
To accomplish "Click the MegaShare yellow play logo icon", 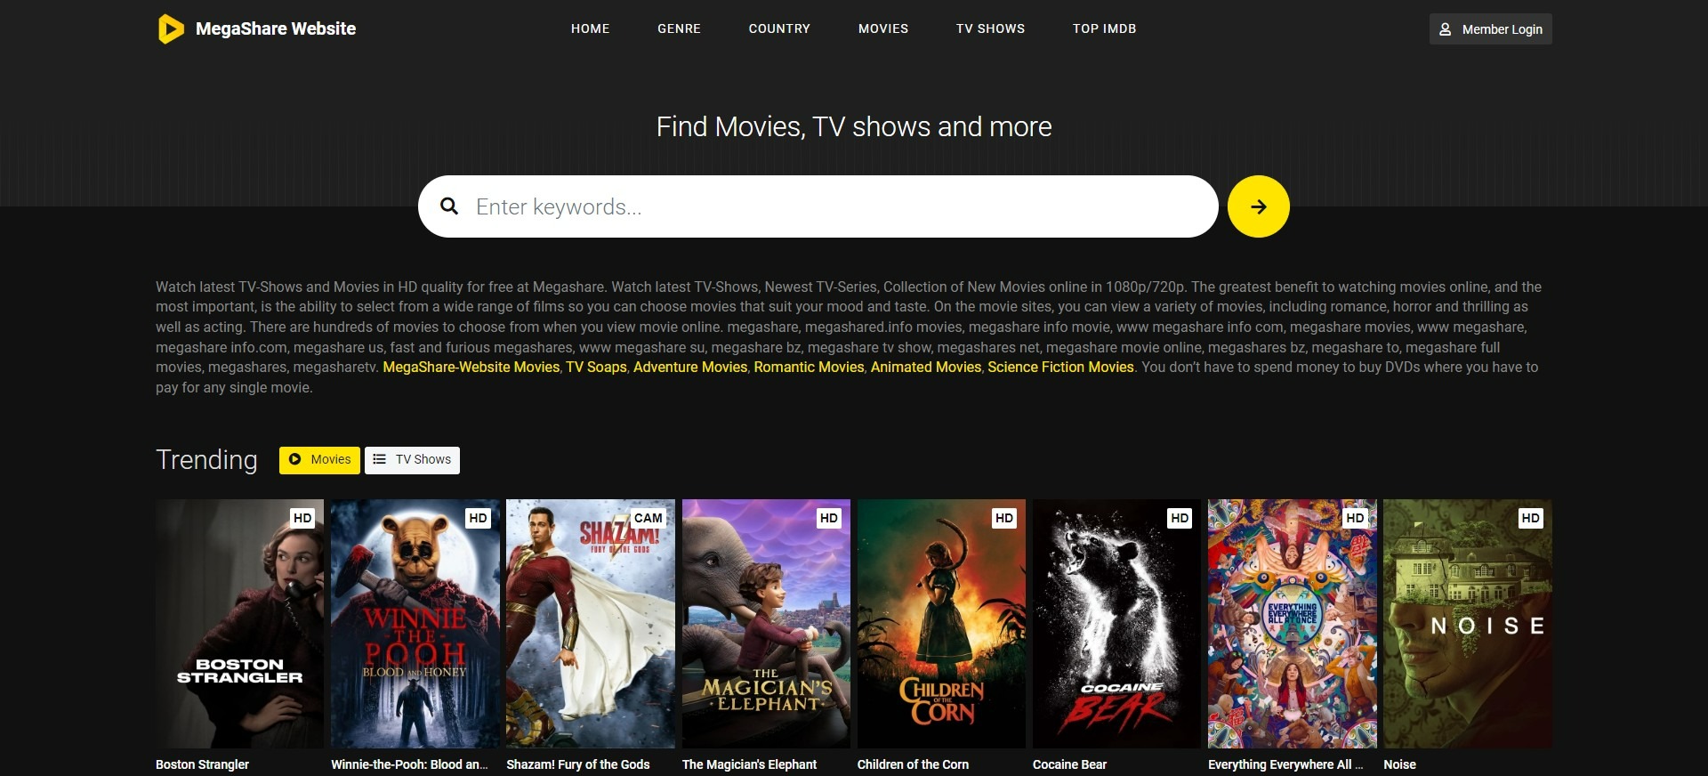I will click(x=171, y=28).
